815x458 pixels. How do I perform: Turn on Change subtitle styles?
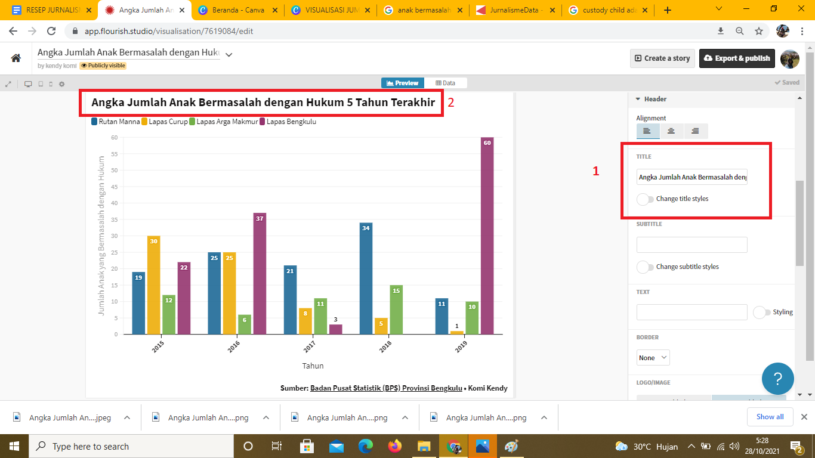click(x=645, y=267)
